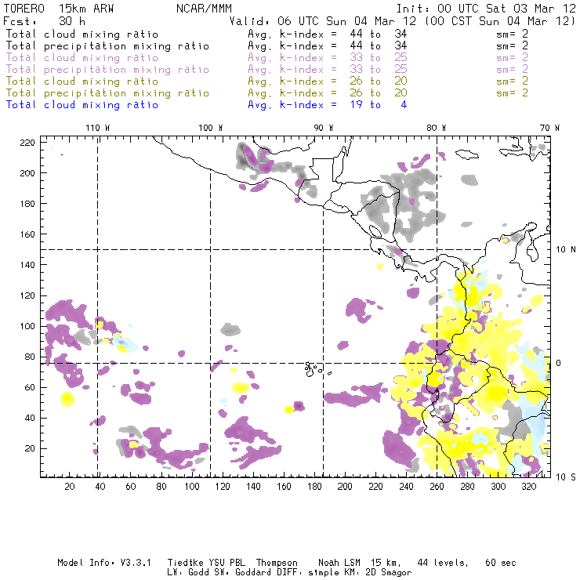Viewport: 580px width, 580px height.
Task: Click the "Tiedtke" scheme name in model info
Action: (x=185, y=563)
